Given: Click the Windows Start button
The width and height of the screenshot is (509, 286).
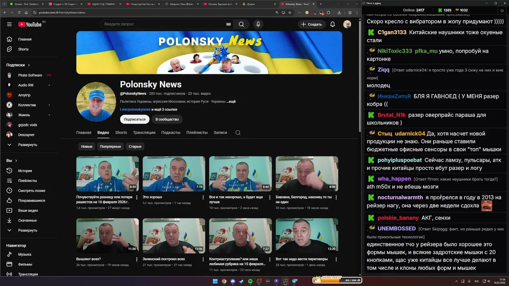Looking at the screenshot, I should (215, 281).
